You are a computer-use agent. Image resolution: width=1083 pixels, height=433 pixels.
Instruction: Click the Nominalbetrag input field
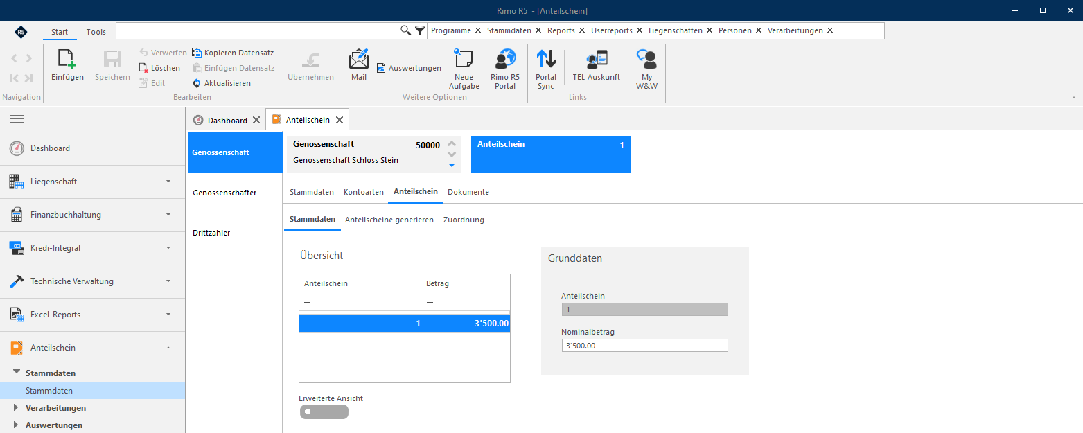pyautogui.click(x=645, y=346)
